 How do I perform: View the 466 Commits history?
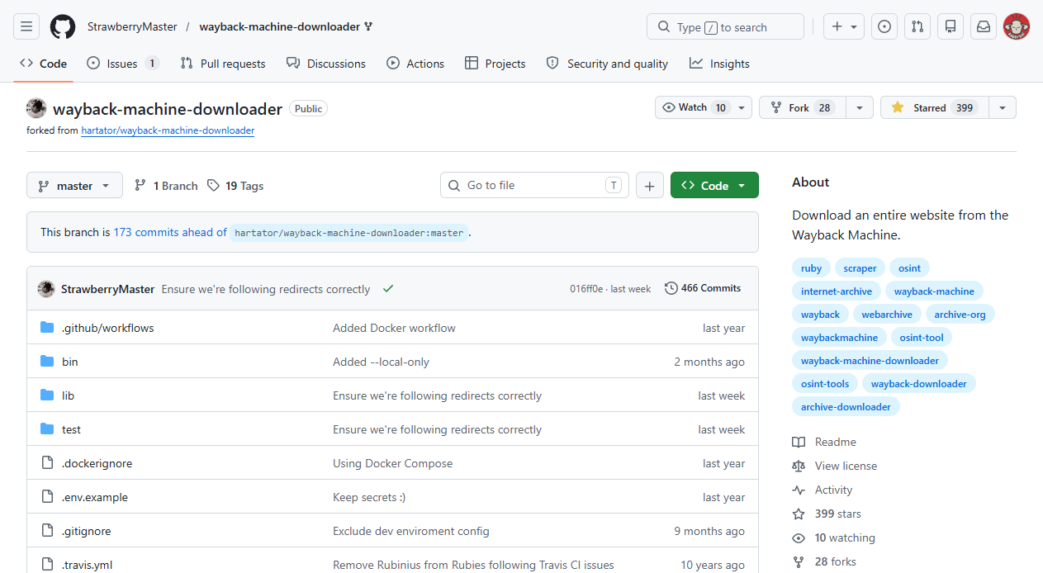tap(703, 288)
